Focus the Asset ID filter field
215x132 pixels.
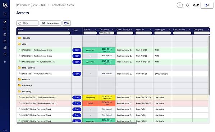tap(144, 33)
